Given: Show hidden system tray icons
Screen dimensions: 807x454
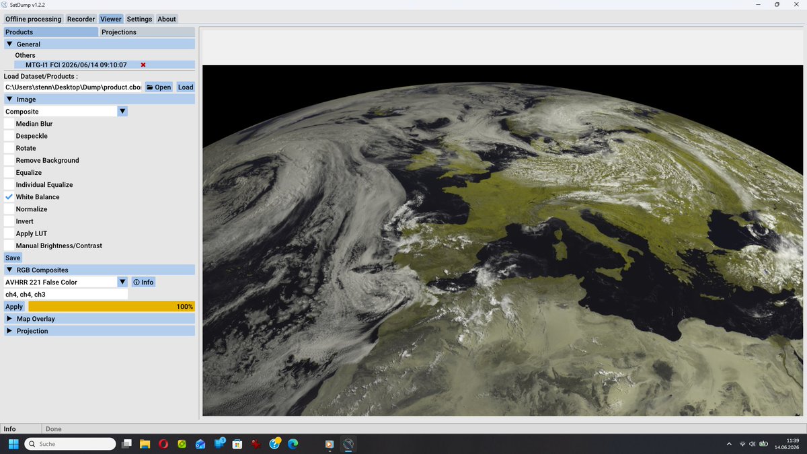Looking at the screenshot, I should tap(730, 444).
